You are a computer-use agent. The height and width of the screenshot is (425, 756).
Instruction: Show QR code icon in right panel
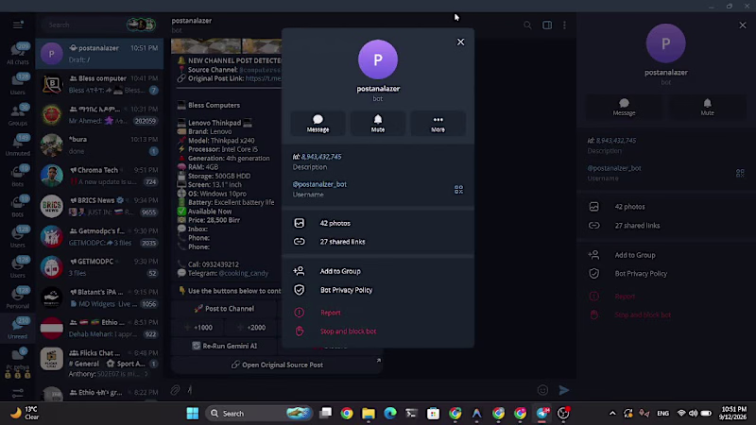740,173
